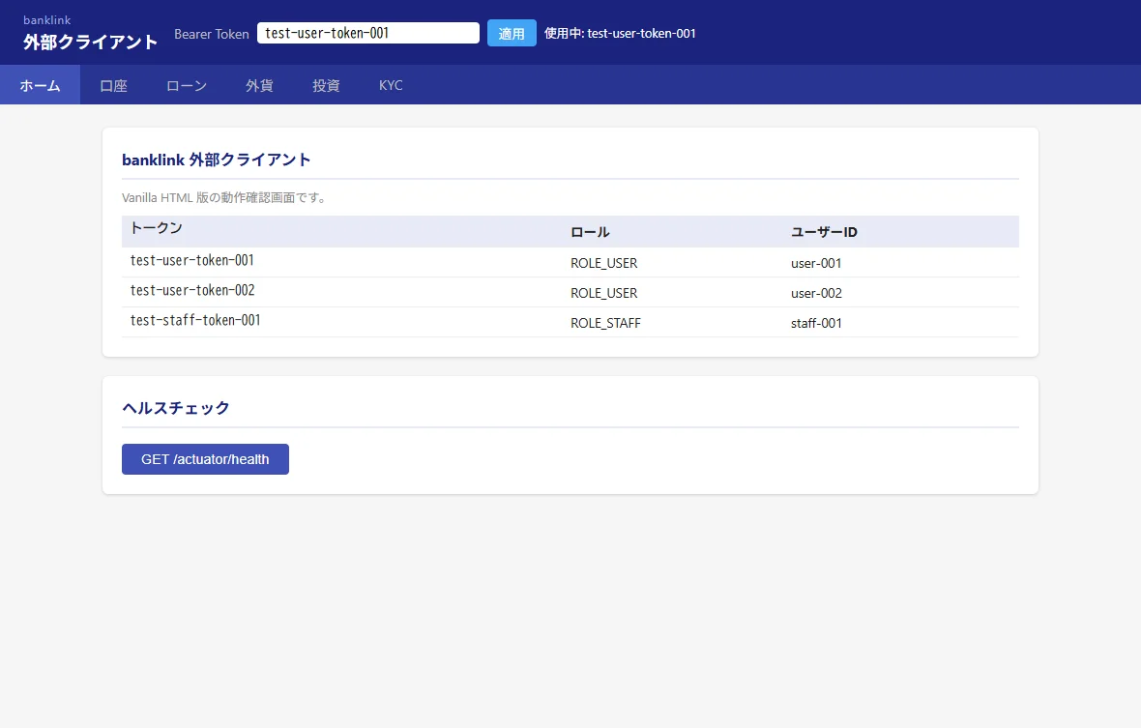Click the 使用中: test-user-token-001 status text
The width and height of the screenshot is (1141, 728).
(620, 34)
